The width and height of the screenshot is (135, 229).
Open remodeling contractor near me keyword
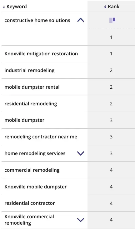click(x=41, y=137)
